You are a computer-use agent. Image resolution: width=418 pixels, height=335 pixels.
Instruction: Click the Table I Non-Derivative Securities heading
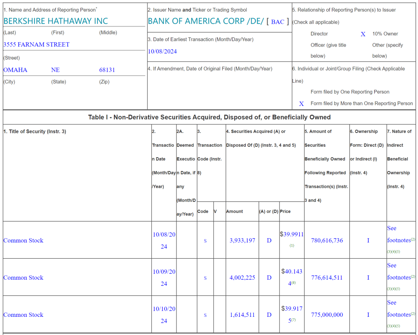pos(209,117)
